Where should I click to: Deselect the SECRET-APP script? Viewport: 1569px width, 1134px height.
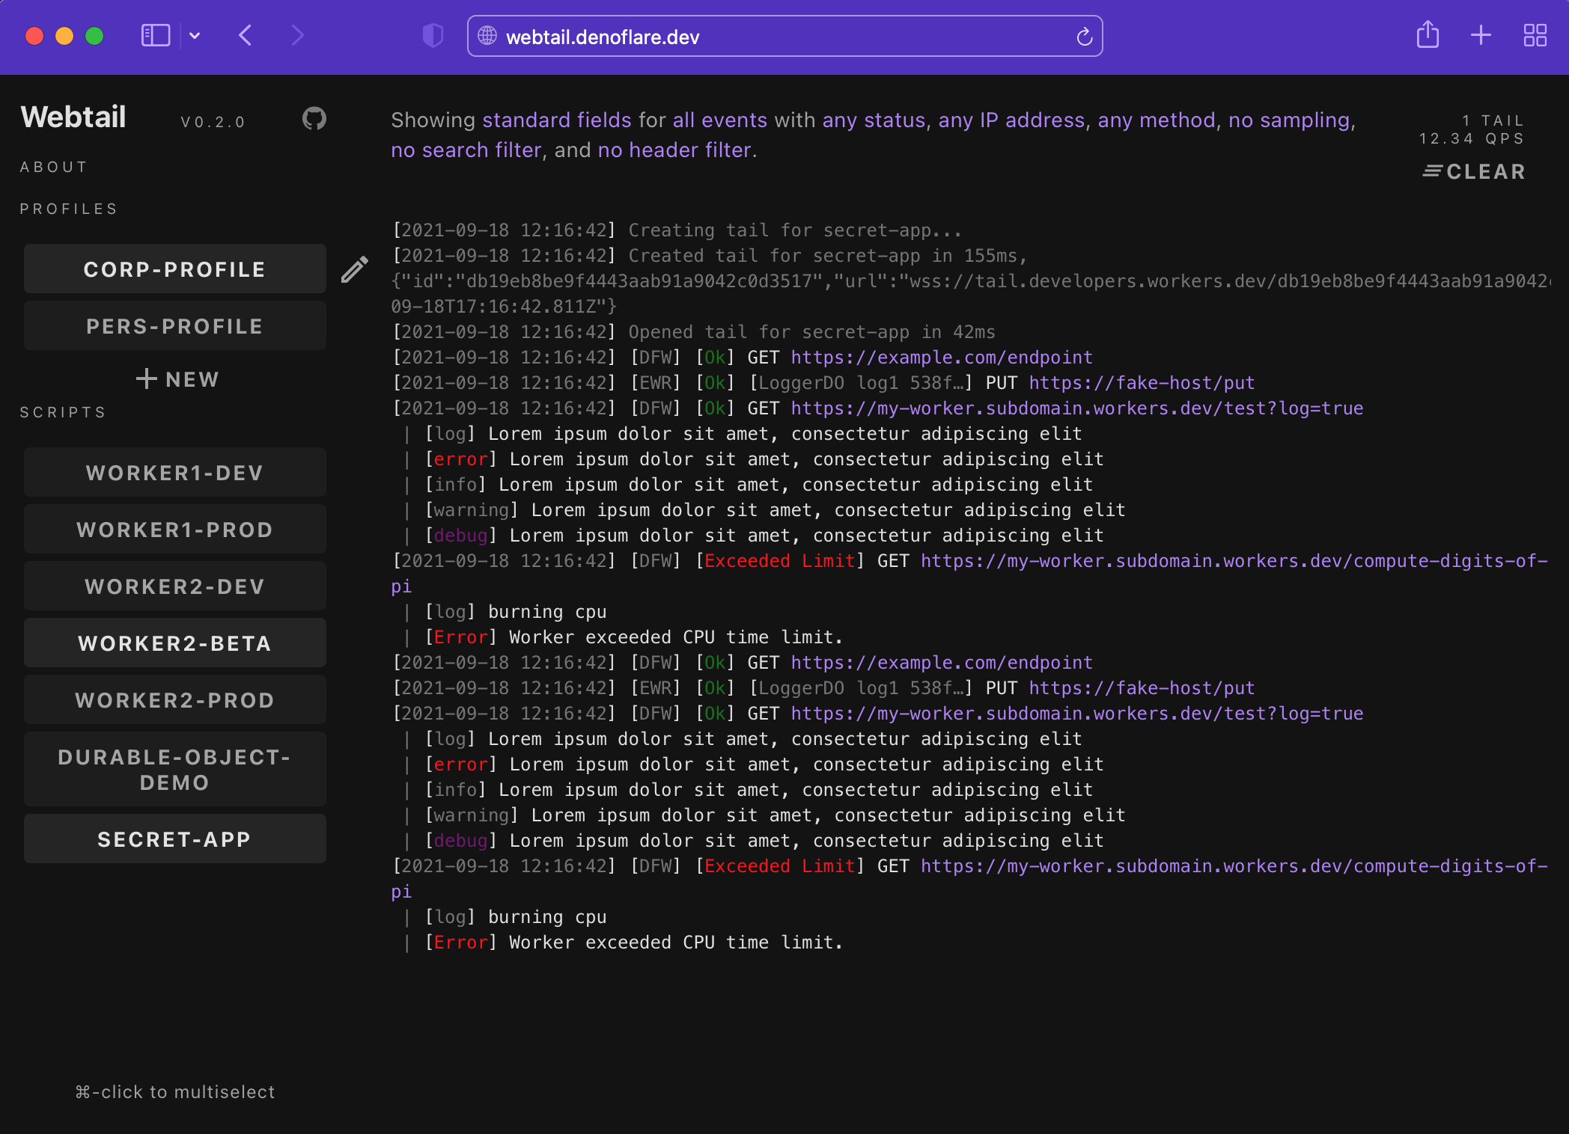[174, 839]
